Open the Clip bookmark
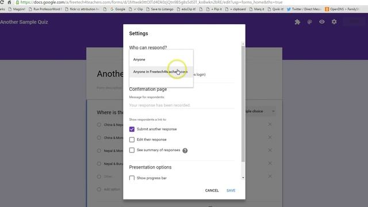The image size is (368, 207). point(136,9)
